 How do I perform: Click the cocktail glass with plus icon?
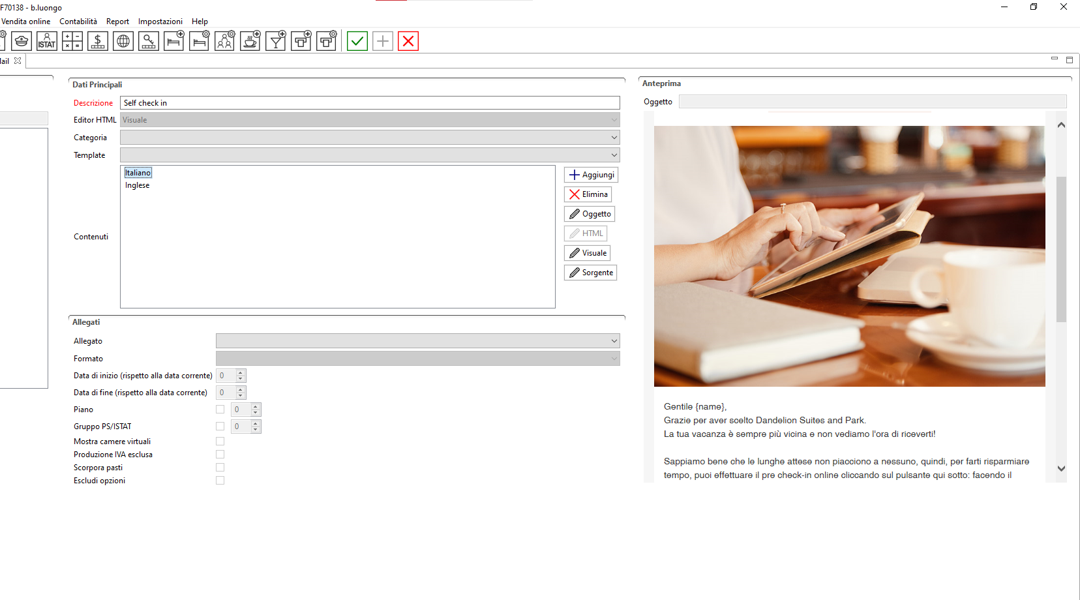coord(276,41)
